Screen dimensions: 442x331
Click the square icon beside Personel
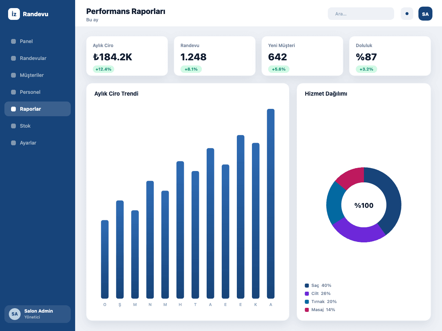point(14,92)
